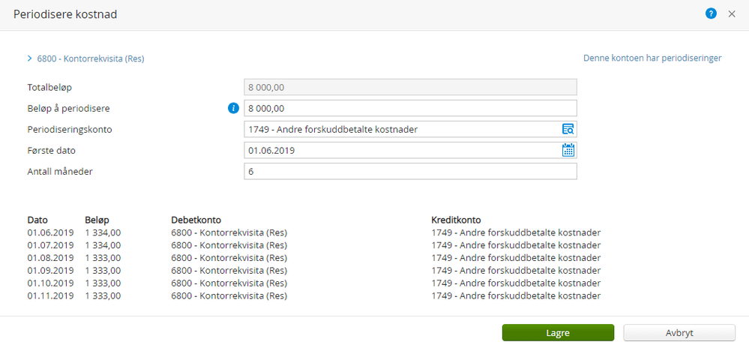
Task: Click the Beløp column header
Action: click(x=97, y=220)
